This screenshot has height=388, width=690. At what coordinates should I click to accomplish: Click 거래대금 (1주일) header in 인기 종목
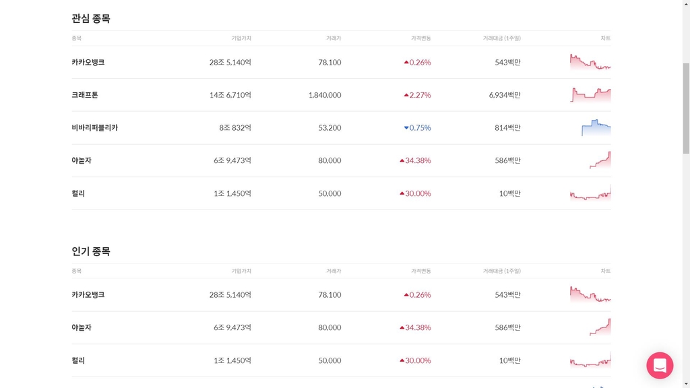pyautogui.click(x=501, y=271)
